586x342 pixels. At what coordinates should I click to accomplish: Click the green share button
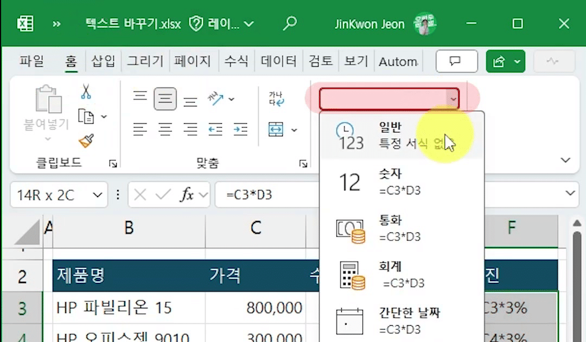click(505, 61)
